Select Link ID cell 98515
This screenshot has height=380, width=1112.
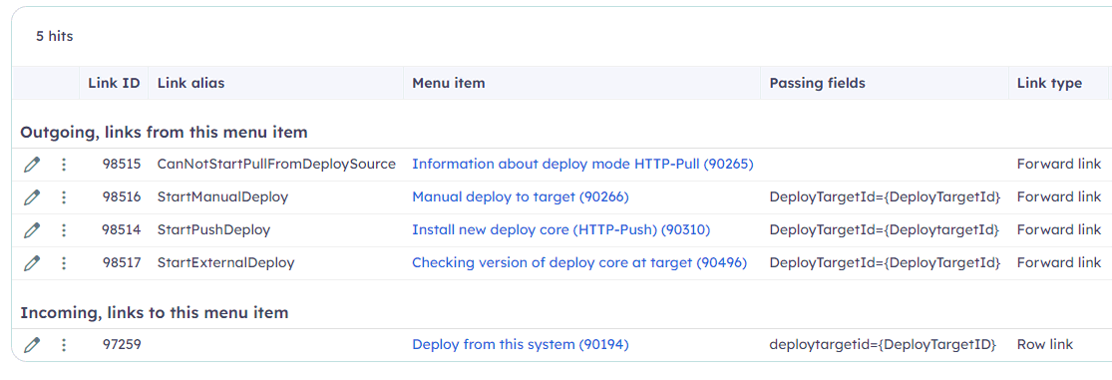(122, 165)
